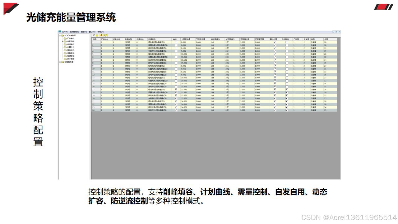The image size is (398, 224).
Task: Uncheck 自动联控 checkbox in row 20
Action: pyautogui.click(x=286, y=98)
